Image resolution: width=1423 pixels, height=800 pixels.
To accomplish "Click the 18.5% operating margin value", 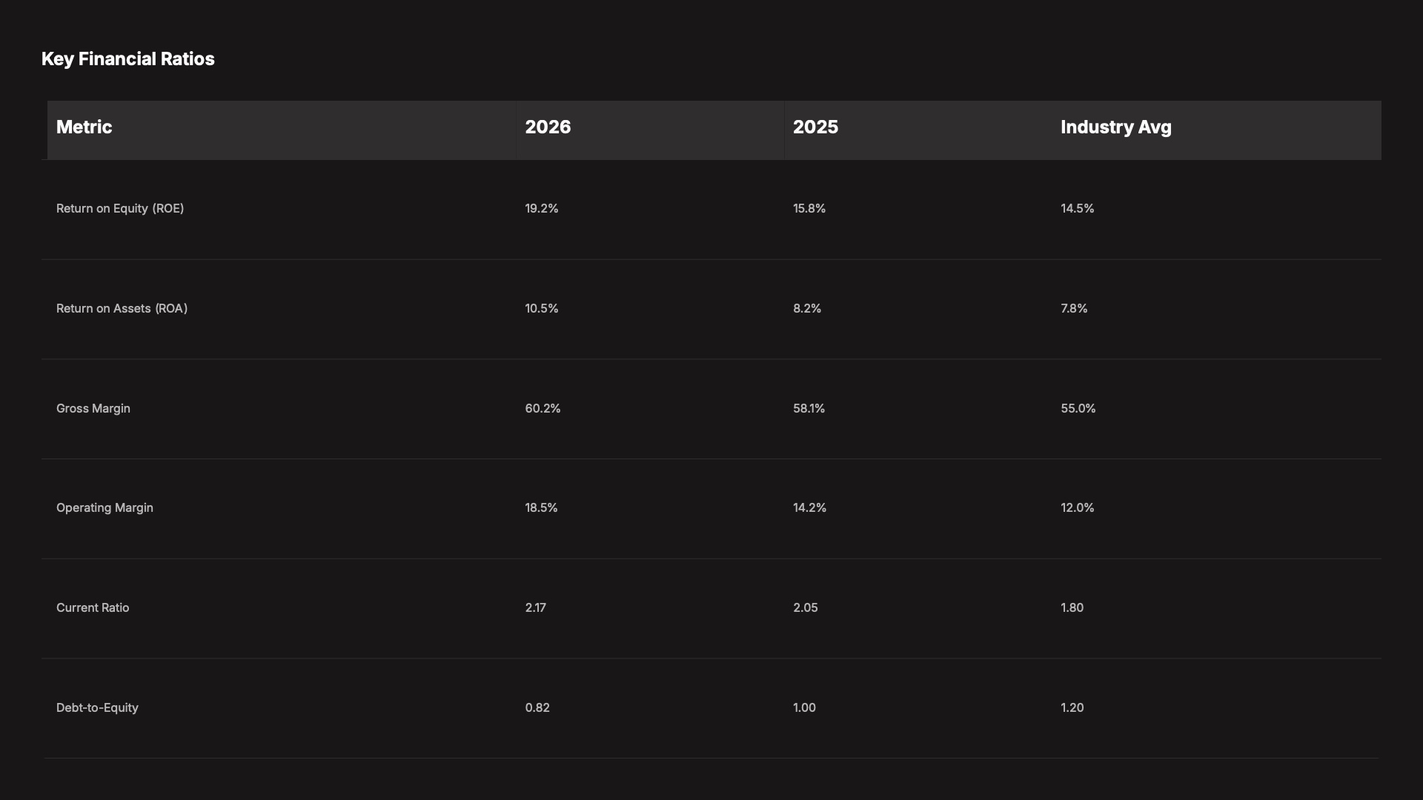I will [541, 508].
